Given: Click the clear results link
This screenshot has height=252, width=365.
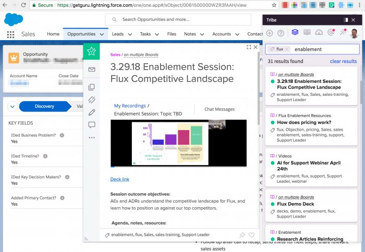Looking at the screenshot, I should pyautogui.click(x=343, y=61).
